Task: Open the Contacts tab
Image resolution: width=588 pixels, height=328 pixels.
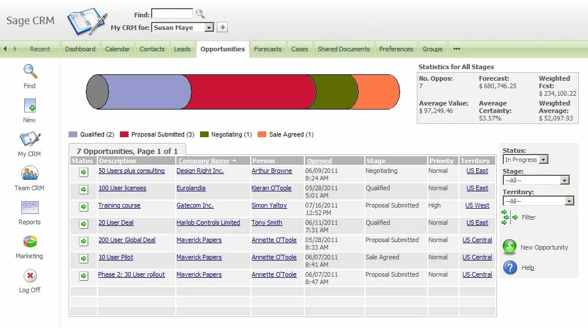Action: point(152,49)
